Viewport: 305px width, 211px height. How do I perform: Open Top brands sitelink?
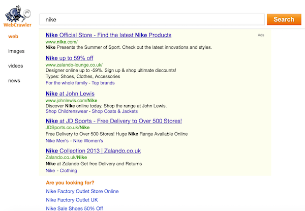click(x=103, y=83)
